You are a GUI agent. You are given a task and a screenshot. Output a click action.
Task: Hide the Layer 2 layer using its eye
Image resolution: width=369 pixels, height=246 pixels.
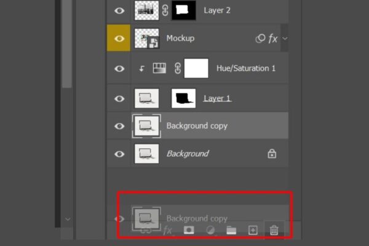119,10
